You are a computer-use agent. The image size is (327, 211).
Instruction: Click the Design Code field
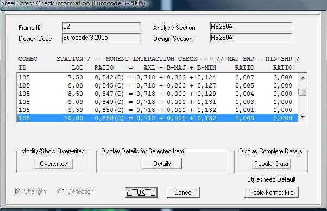tap(102, 38)
